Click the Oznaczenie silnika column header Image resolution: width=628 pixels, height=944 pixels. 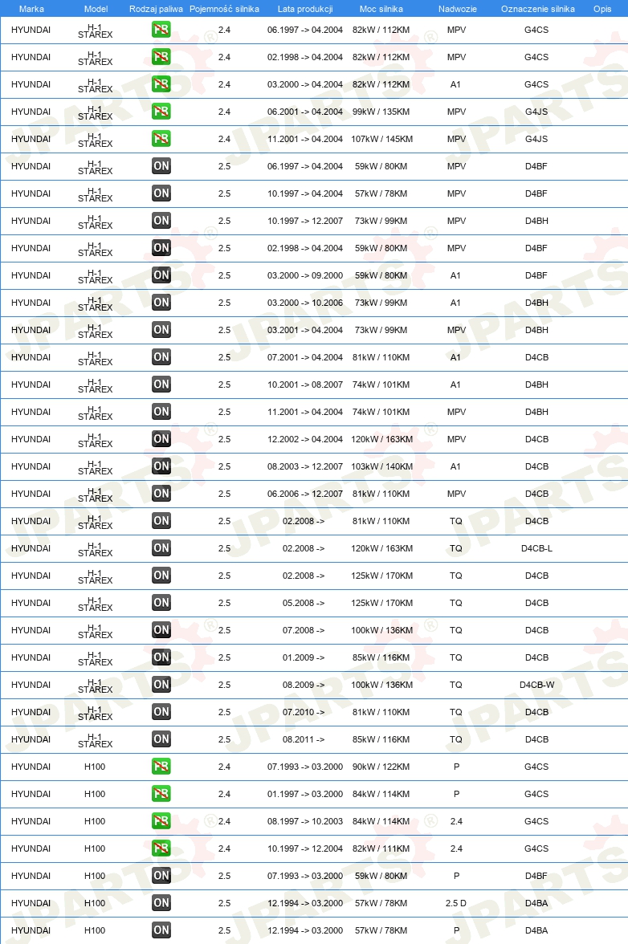(538, 9)
